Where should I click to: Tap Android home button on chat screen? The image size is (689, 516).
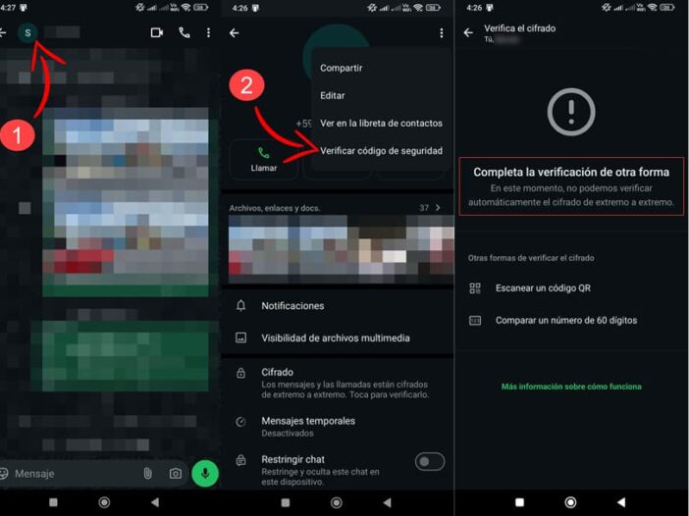pos(104,502)
